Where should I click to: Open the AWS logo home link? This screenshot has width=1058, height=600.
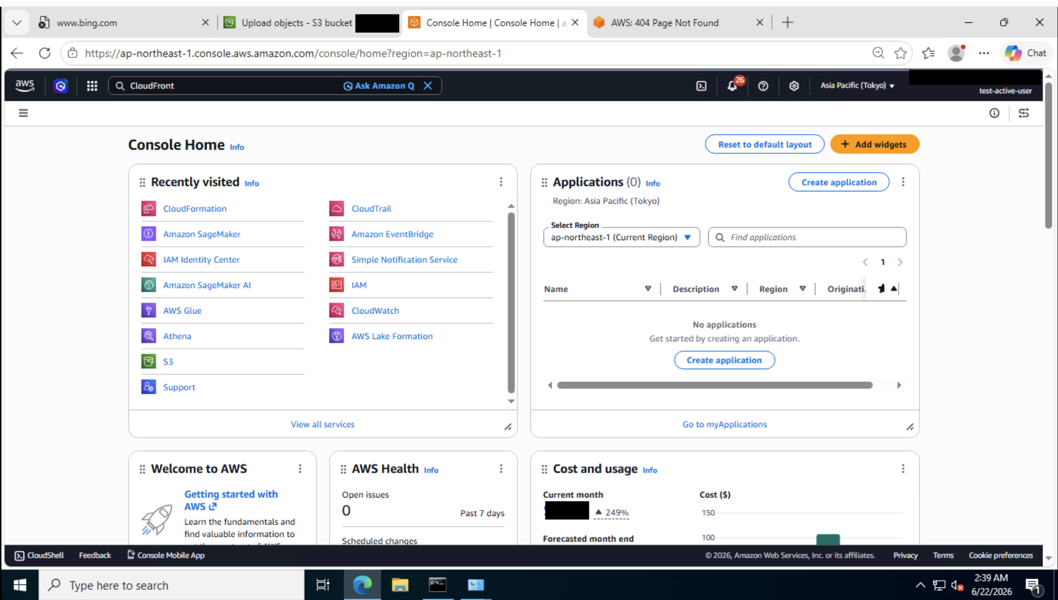pos(24,86)
